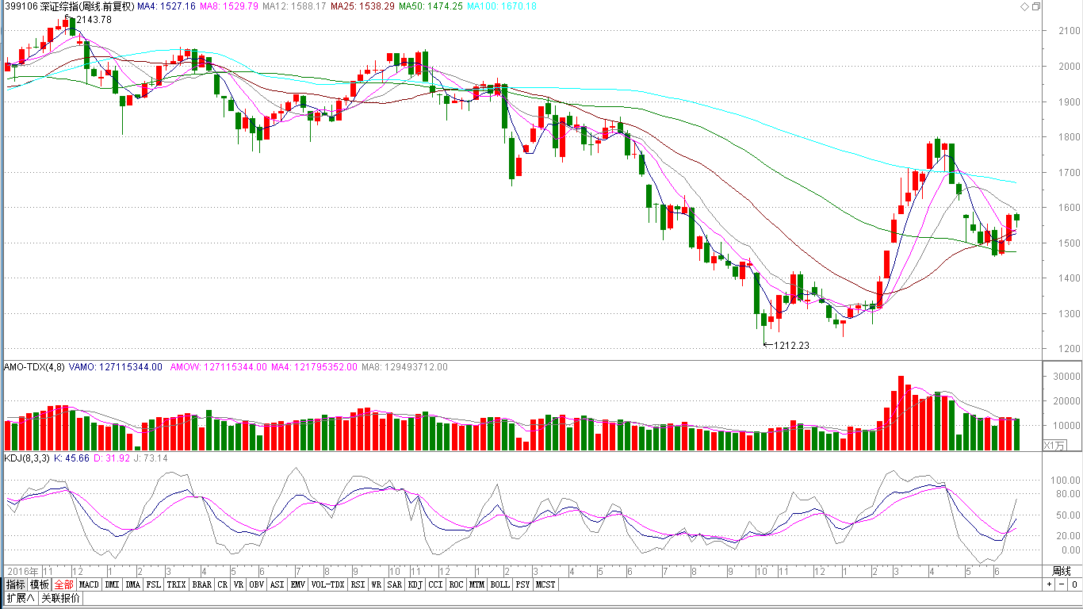1083x609 pixels.
Task: Switch indicator to EMV
Action: tap(297, 584)
